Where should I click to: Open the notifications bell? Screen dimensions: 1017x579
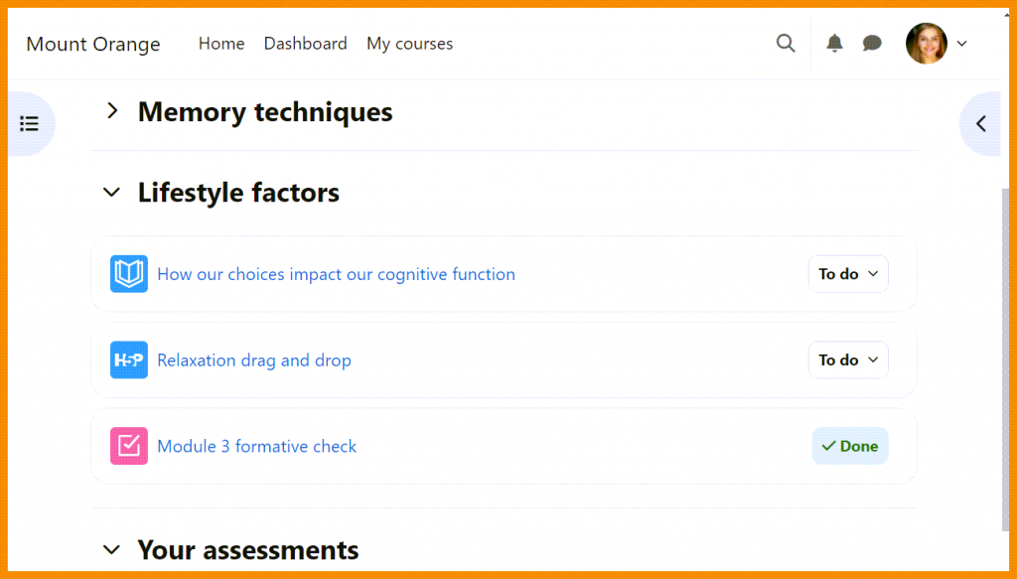click(835, 44)
